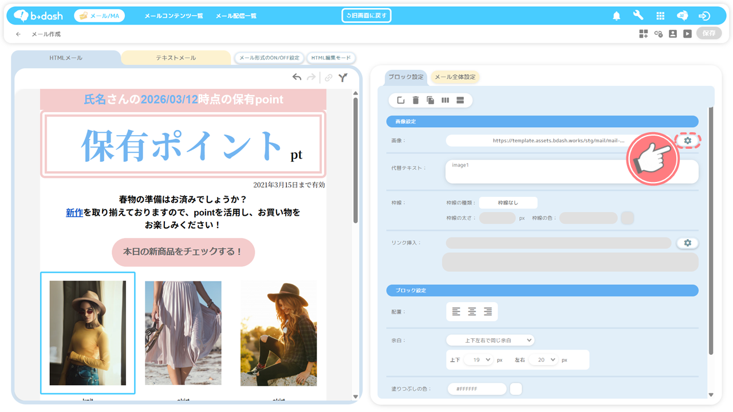This screenshot has width=733, height=412.
Task: Open the notifications bell
Action: click(617, 16)
